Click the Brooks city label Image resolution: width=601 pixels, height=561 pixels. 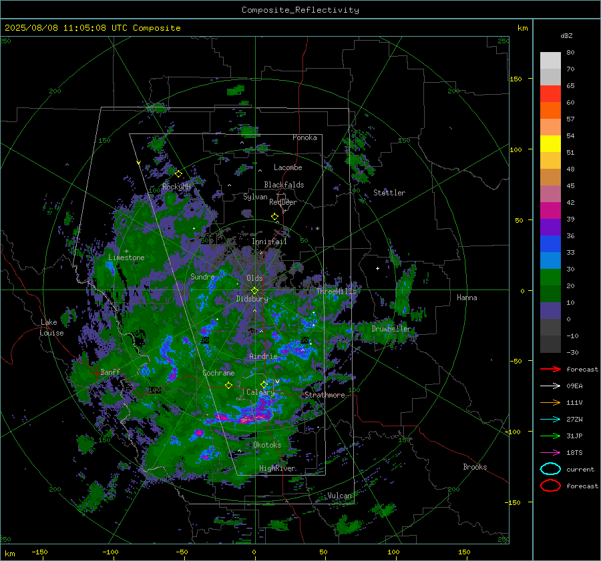(475, 467)
